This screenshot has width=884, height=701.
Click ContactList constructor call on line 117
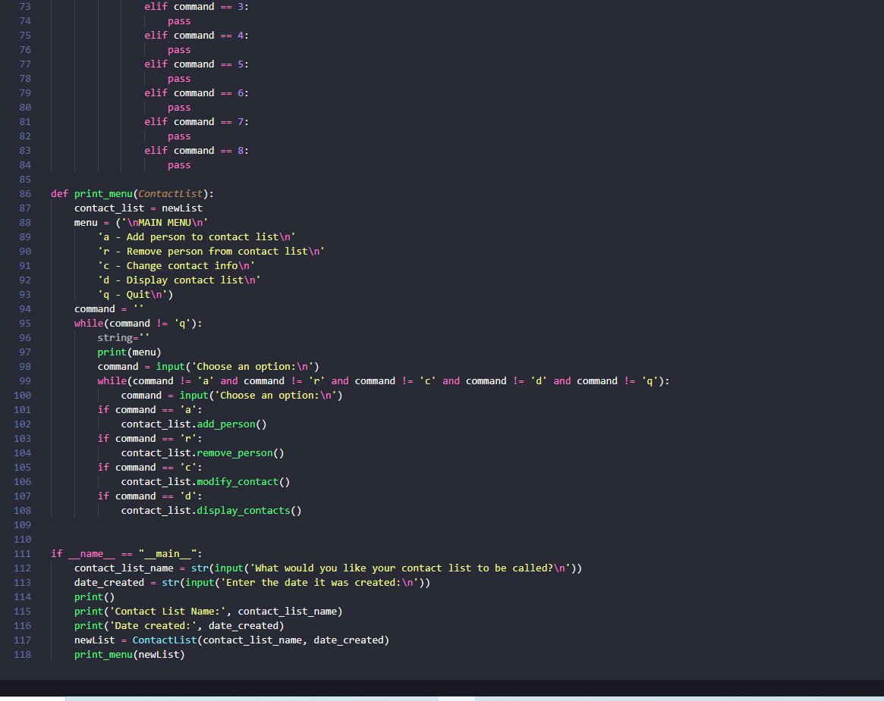point(260,640)
